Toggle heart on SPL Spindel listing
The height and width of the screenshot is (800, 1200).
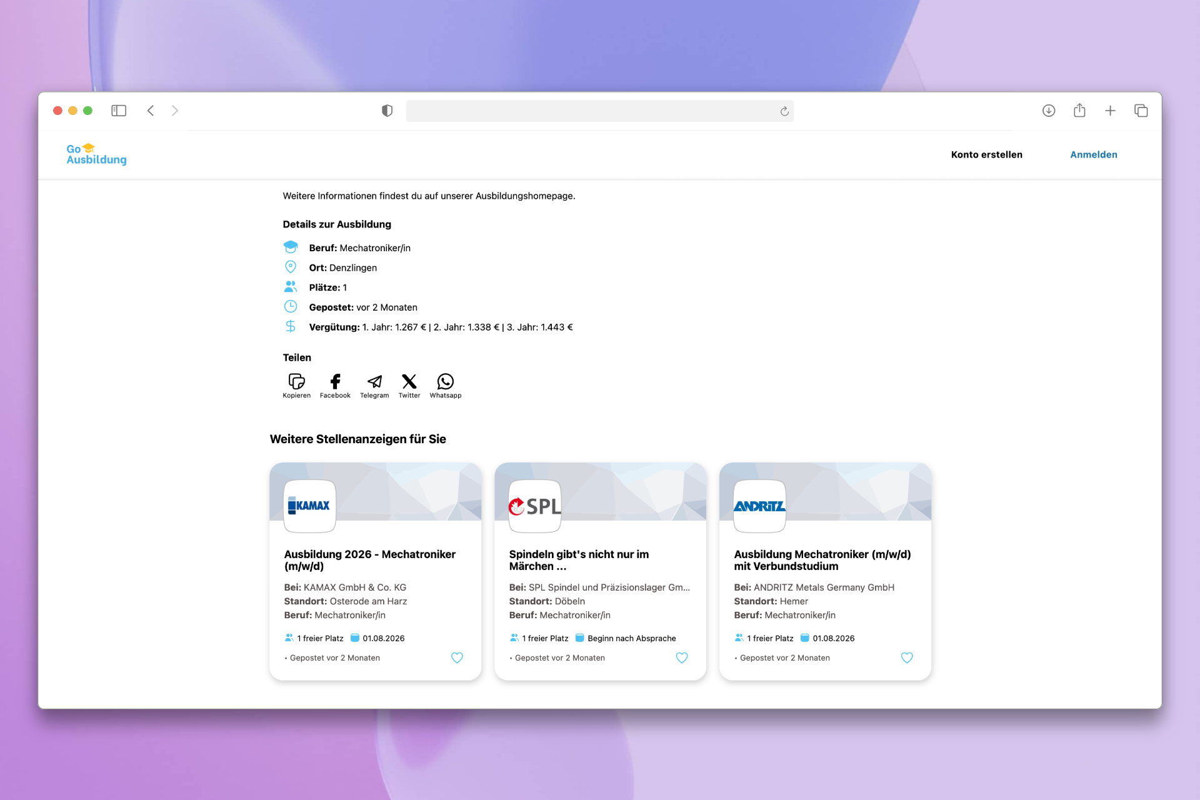click(x=682, y=657)
